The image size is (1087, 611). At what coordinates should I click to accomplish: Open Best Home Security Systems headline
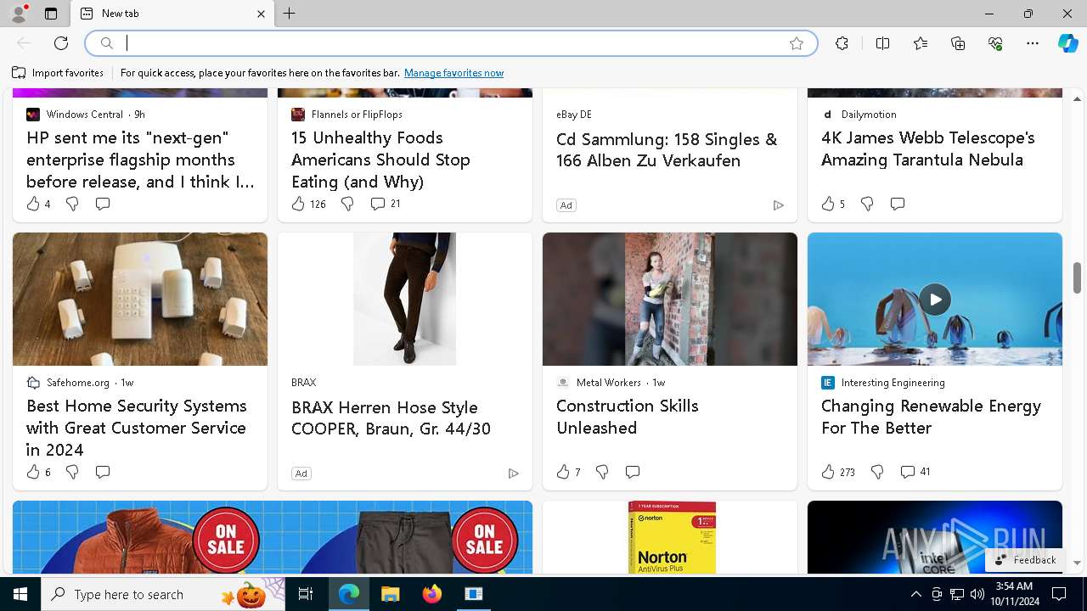click(x=137, y=428)
